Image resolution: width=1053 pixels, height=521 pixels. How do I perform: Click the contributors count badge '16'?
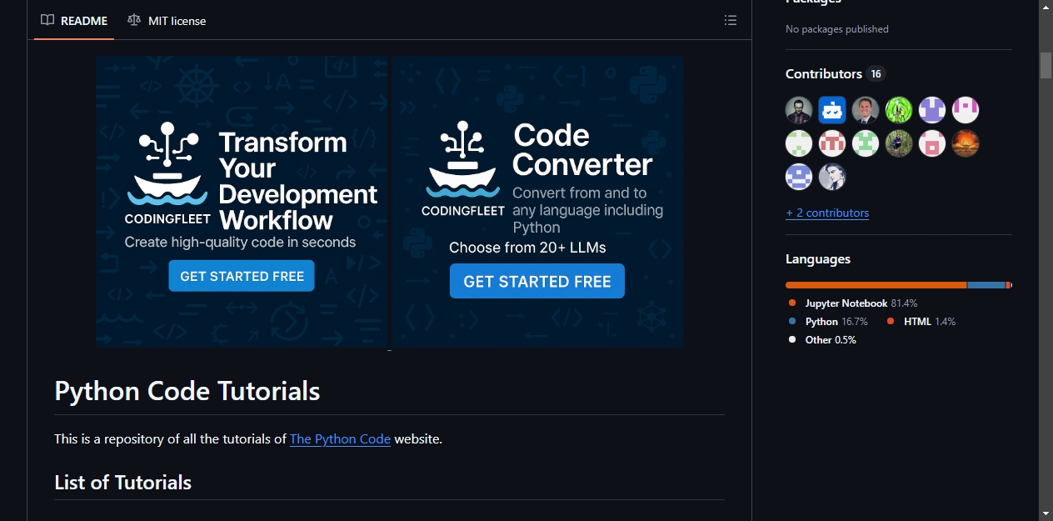coord(876,74)
